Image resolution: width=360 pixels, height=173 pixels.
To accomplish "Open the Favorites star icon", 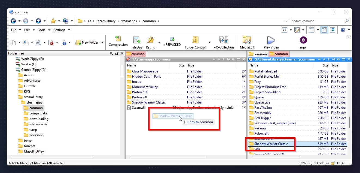I will click(53, 21).
